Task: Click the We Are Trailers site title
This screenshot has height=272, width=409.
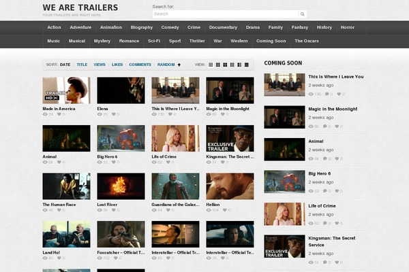Action: (80, 7)
